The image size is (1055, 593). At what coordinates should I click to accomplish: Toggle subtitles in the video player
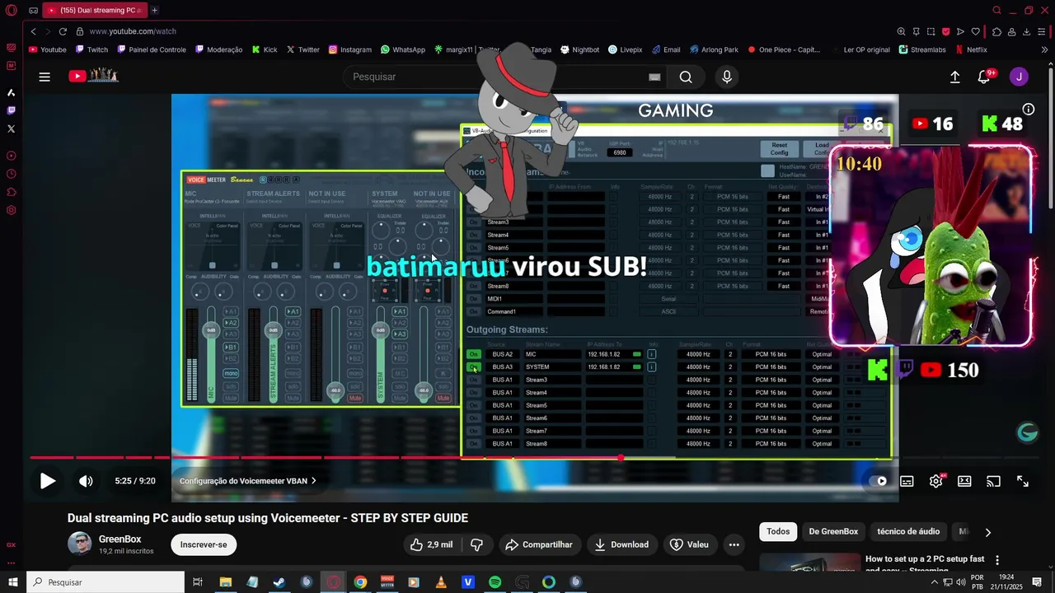coord(907,481)
